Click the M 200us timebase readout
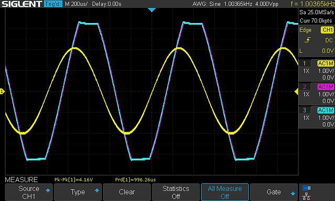335x201 pixels. click(76, 4)
